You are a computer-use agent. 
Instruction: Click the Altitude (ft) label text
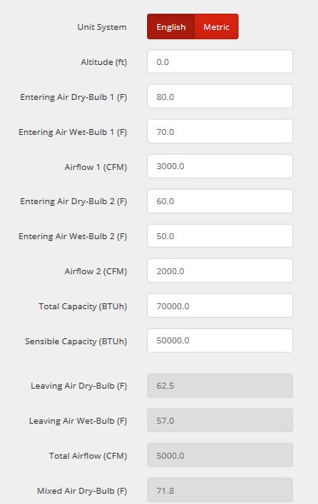pos(103,62)
